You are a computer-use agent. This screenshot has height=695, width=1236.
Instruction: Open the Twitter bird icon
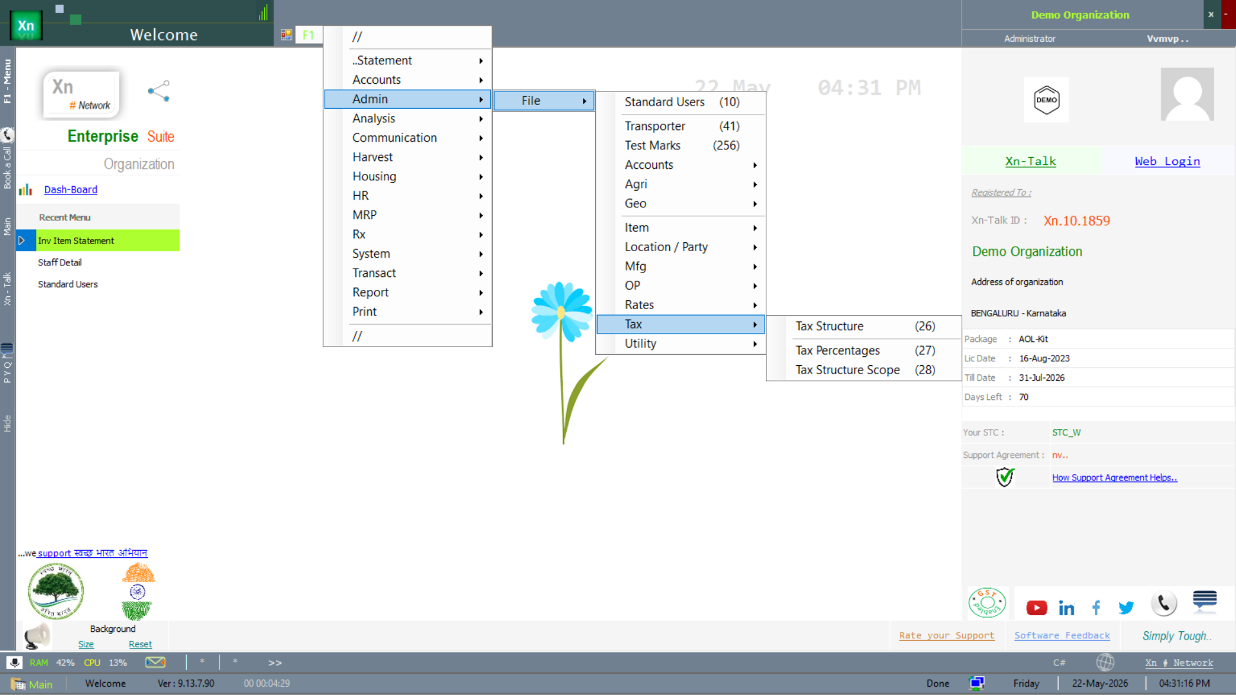pyautogui.click(x=1126, y=607)
